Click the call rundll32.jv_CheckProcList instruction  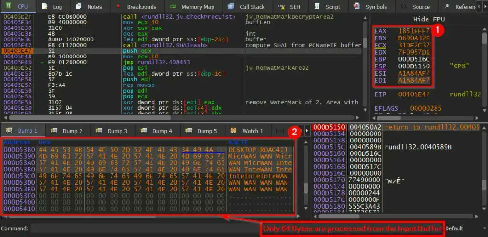tap(179, 17)
